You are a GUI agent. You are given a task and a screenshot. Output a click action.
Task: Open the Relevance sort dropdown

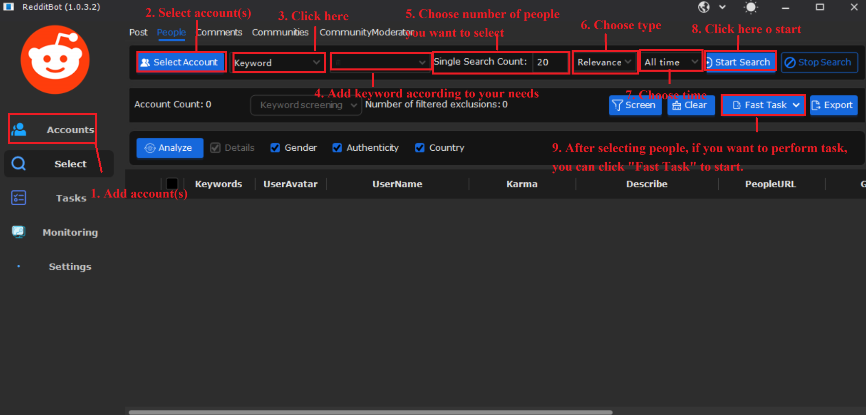[605, 62]
